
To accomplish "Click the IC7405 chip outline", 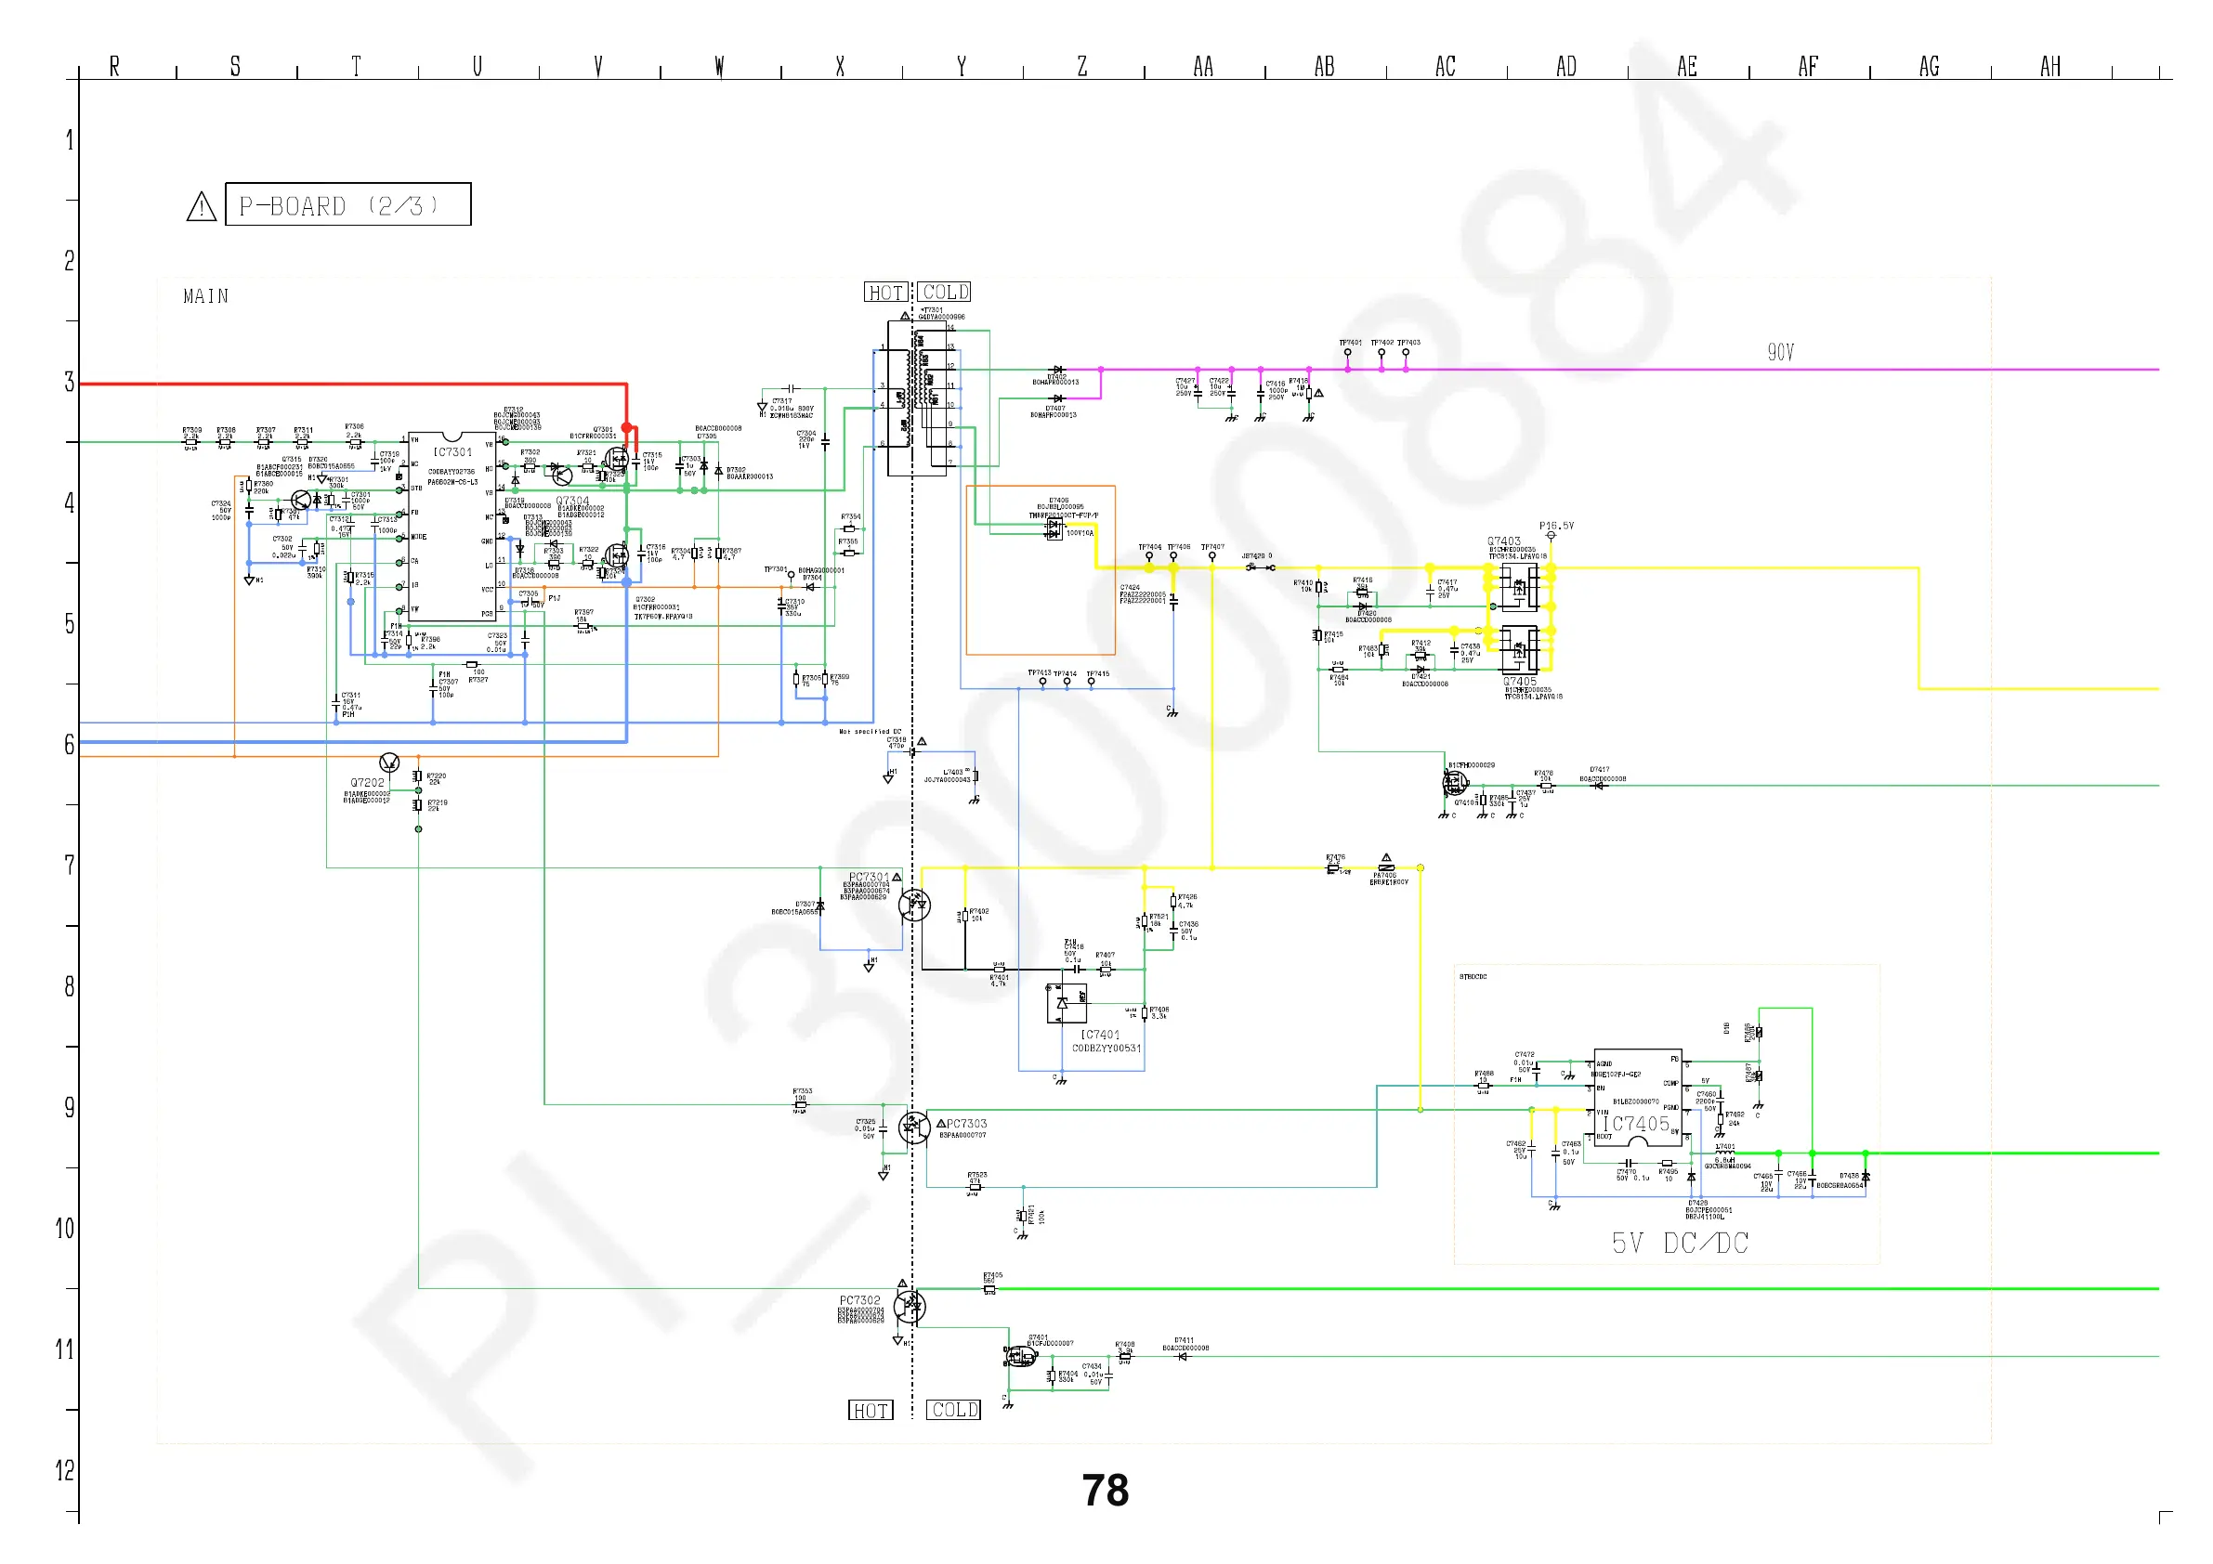I will click(1638, 1098).
